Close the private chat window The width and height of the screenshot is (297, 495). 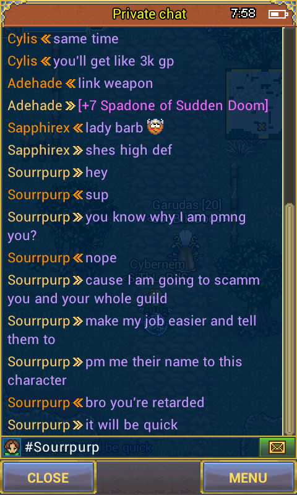click(x=48, y=478)
